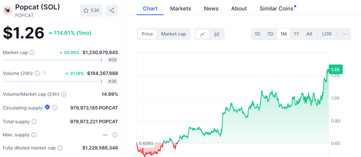Switch to candlestick chart view icon
Image resolution: width=361 pixels, height=157 pixels.
[217, 34]
